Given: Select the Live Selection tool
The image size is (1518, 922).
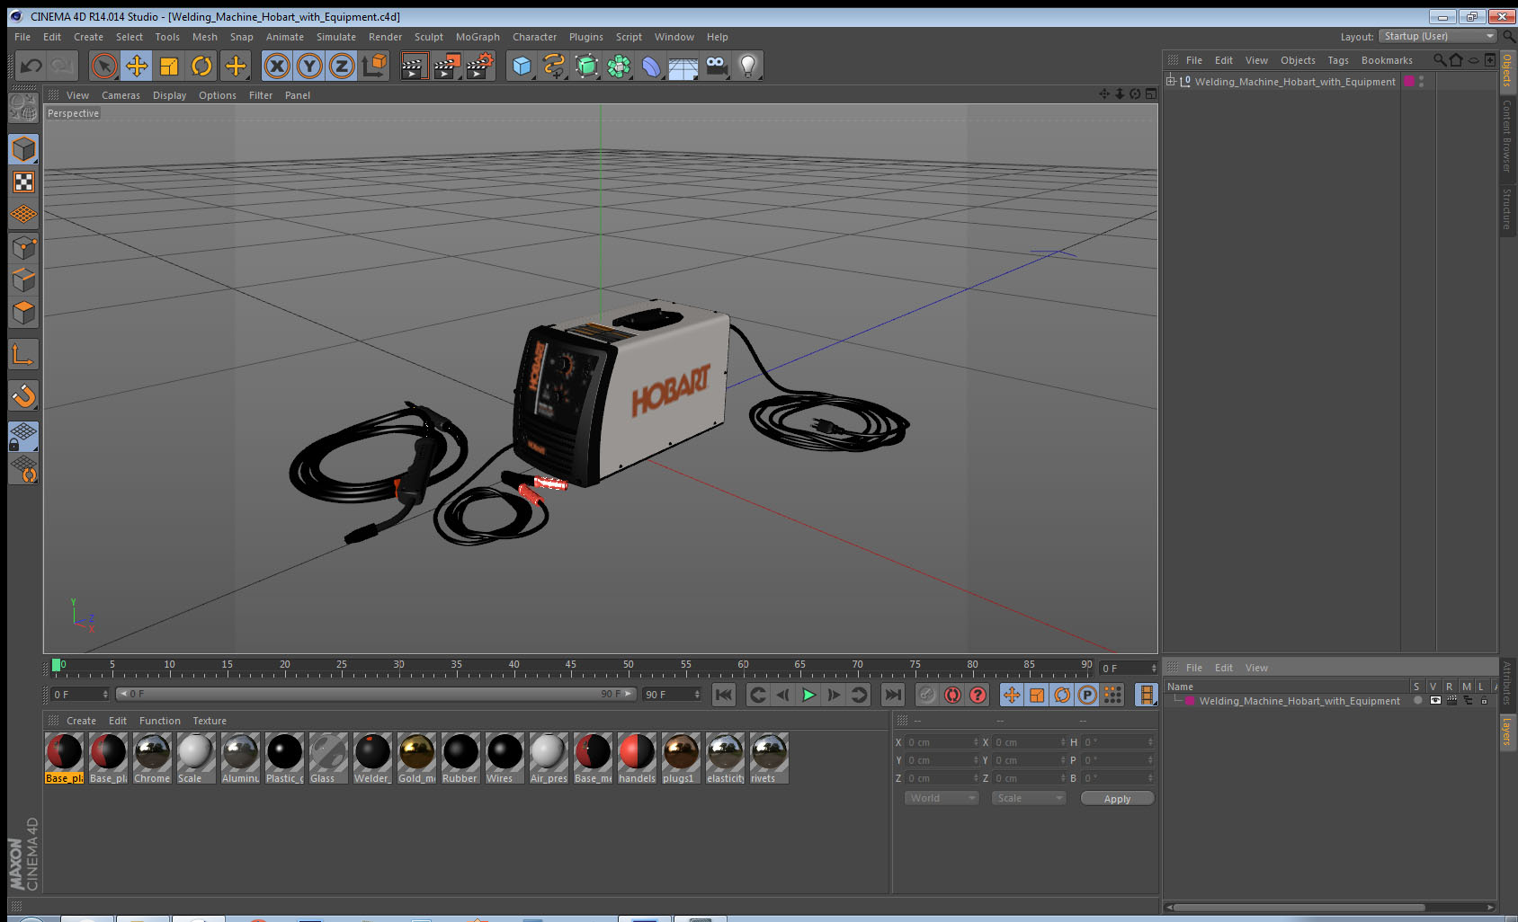Looking at the screenshot, I should pos(104,66).
